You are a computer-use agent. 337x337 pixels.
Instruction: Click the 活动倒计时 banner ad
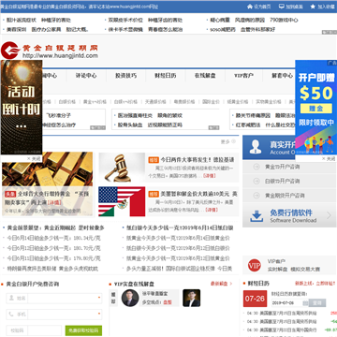pyautogui.click(x=22, y=108)
